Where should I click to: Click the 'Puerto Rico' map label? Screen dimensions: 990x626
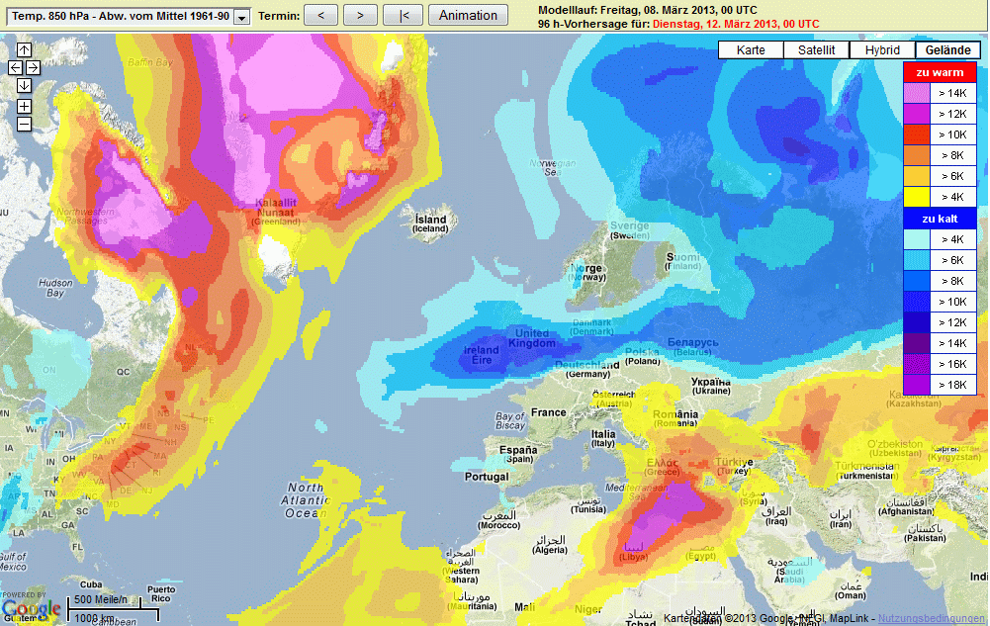tap(161, 593)
